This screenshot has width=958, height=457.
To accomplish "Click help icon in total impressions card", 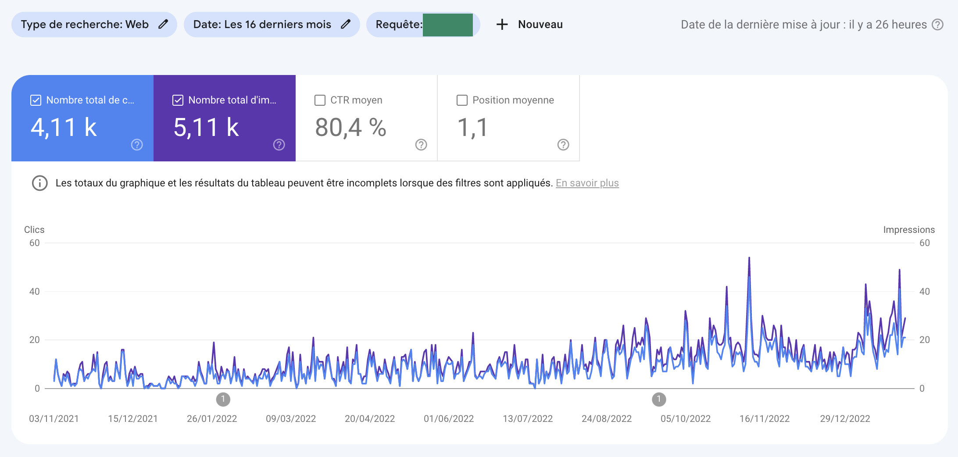I will [279, 145].
